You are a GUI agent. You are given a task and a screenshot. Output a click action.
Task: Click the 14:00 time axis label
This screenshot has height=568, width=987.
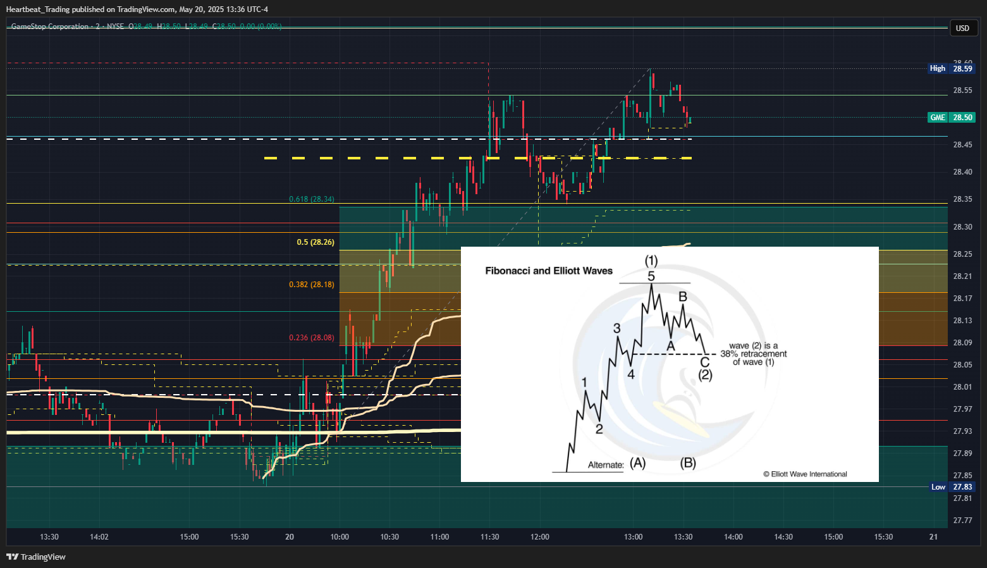(733, 537)
